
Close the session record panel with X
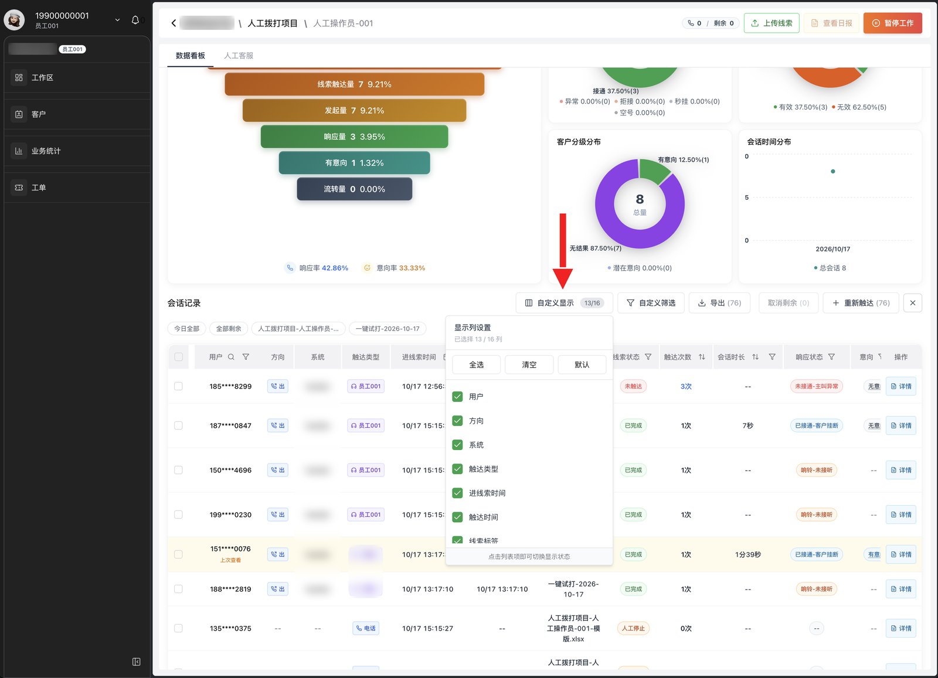coord(913,303)
